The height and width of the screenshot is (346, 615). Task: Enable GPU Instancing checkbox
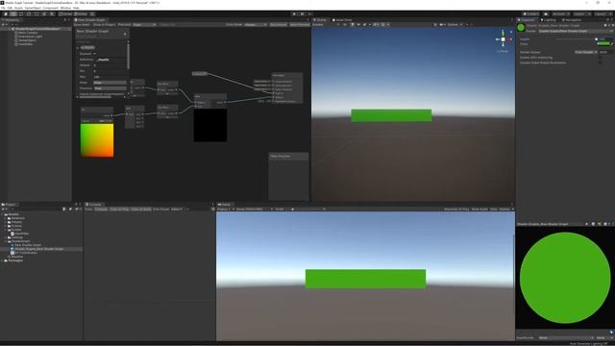point(600,58)
